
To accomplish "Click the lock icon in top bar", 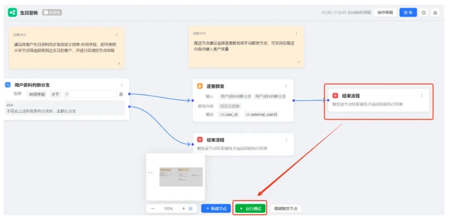I will 435,12.
